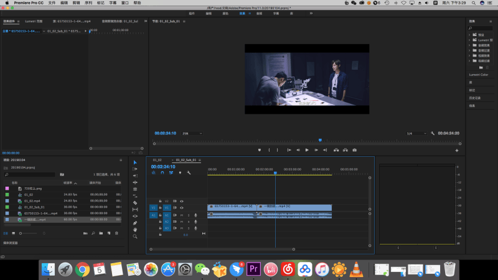Image resolution: width=498 pixels, height=280 pixels.
Task: Select the Hand tool
Action: [x=135, y=230]
